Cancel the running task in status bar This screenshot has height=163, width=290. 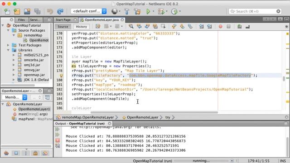pos(232,161)
